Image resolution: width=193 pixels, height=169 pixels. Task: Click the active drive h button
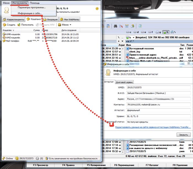(166, 32)
